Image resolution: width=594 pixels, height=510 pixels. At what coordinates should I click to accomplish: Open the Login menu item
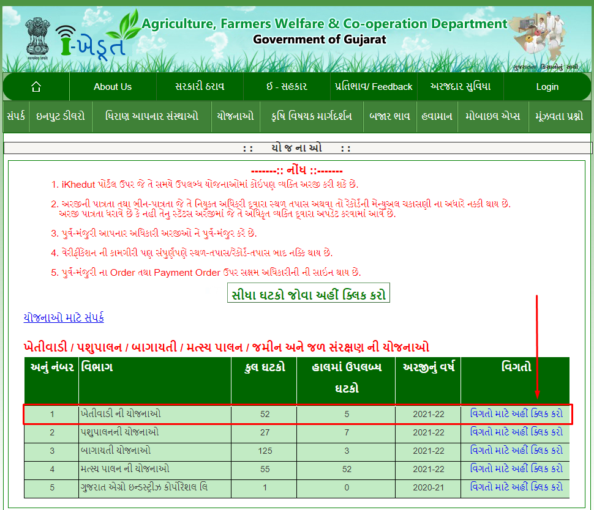pyautogui.click(x=547, y=87)
